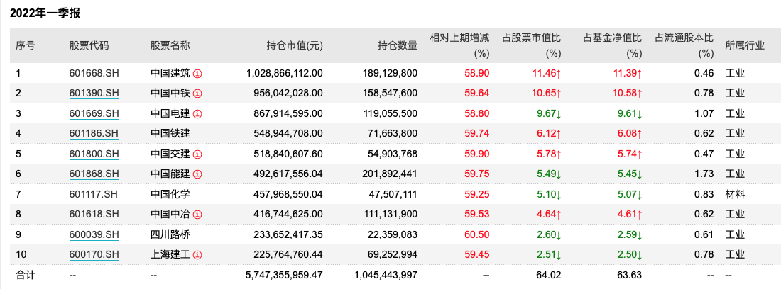Open the red notice icon next to 中国能建
The width and height of the screenshot is (781, 289).
(198, 174)
